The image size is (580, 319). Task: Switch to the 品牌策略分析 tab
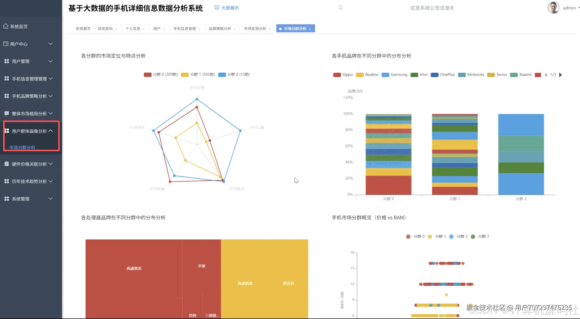[x=220, y=29]
